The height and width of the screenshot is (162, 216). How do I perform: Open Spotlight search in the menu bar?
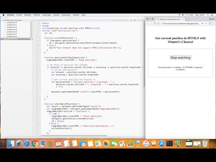(x=208, y=15)
